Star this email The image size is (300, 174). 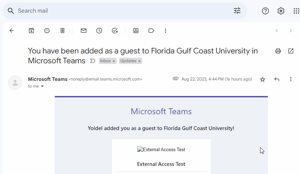pyautogui.click(x=263, y=79)
